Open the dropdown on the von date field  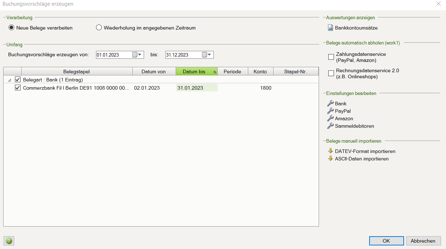tap(140, 54)
